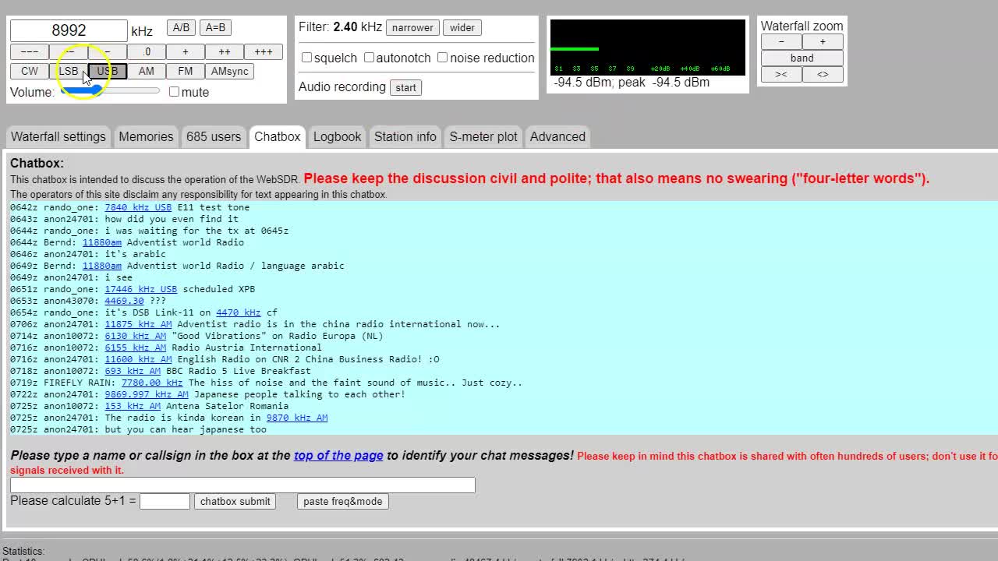Make the filter wider

point(462,27)
